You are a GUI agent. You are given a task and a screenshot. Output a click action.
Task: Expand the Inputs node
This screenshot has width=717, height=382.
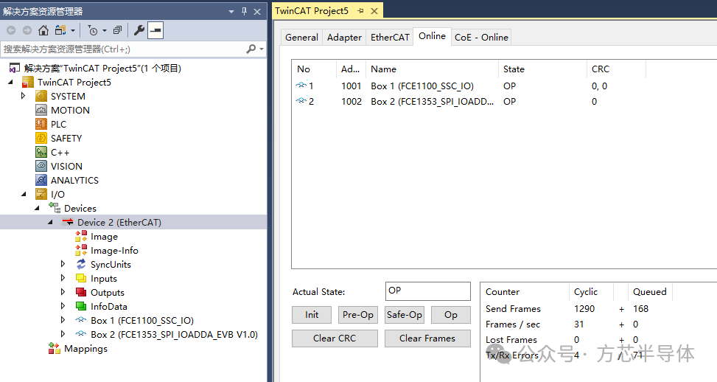pos(63,278)
